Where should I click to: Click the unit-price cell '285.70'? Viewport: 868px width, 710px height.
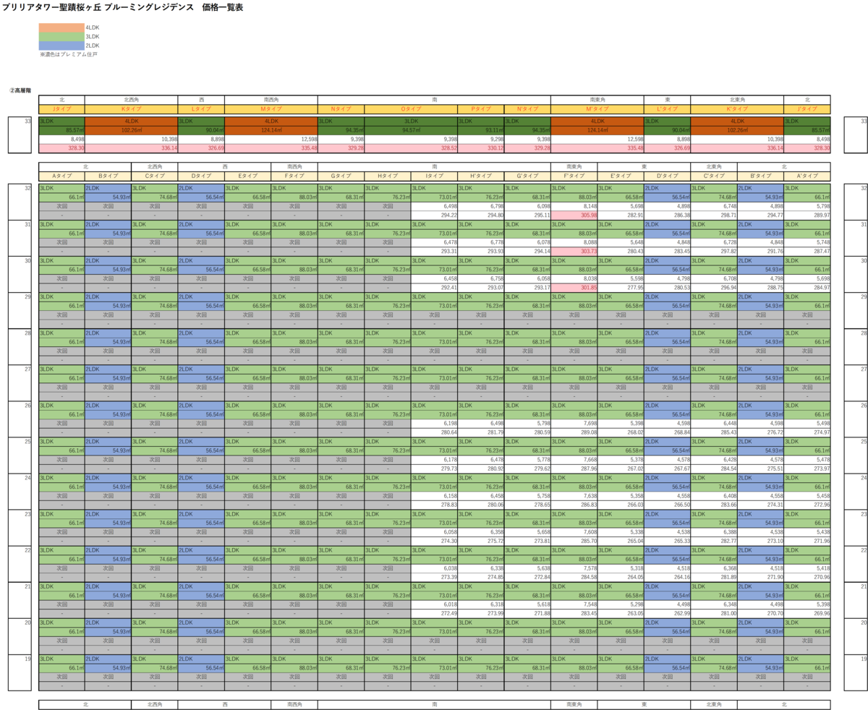(x=574, y=541)
